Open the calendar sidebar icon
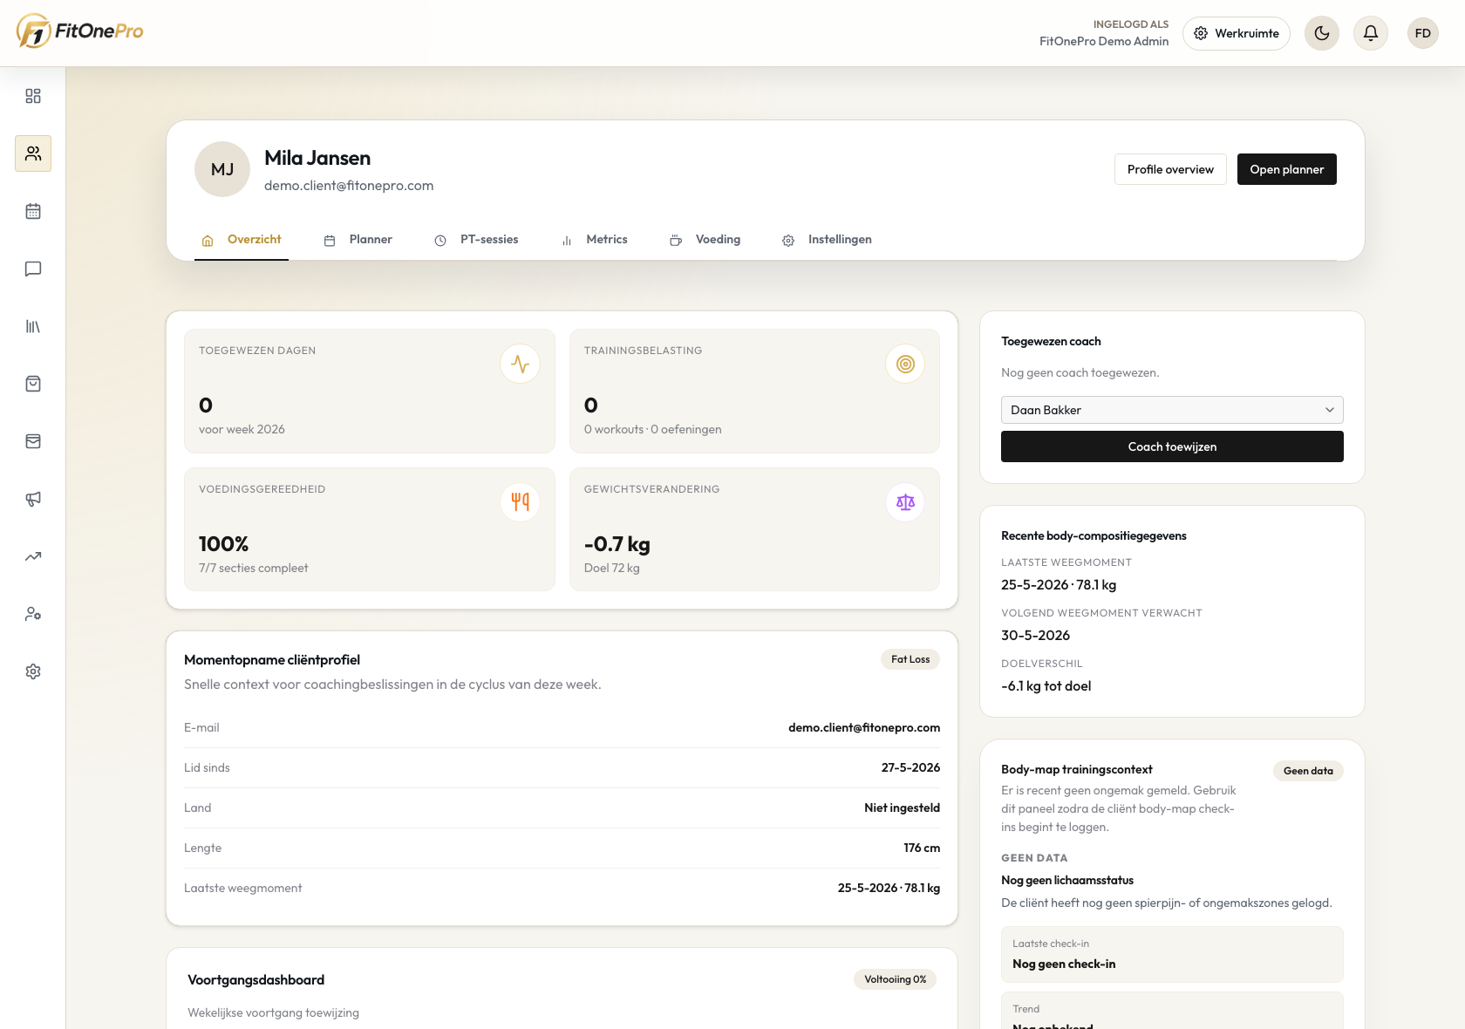The width and height of the screenshot is (1465, 1029). click(x=33, y=211)
